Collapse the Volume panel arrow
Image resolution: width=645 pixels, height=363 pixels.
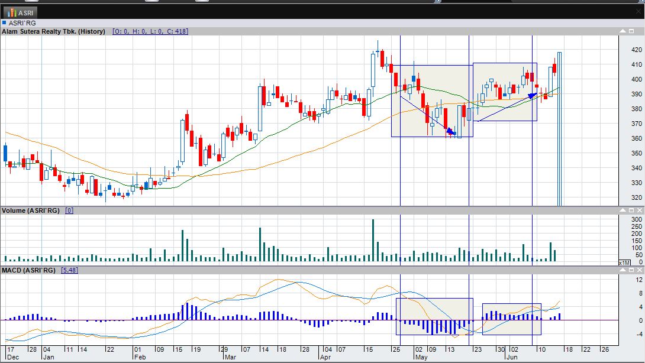click(623, 210)
